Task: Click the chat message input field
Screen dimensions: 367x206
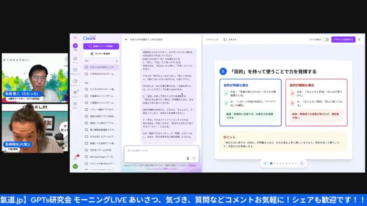Action: [x=161, y=154]
